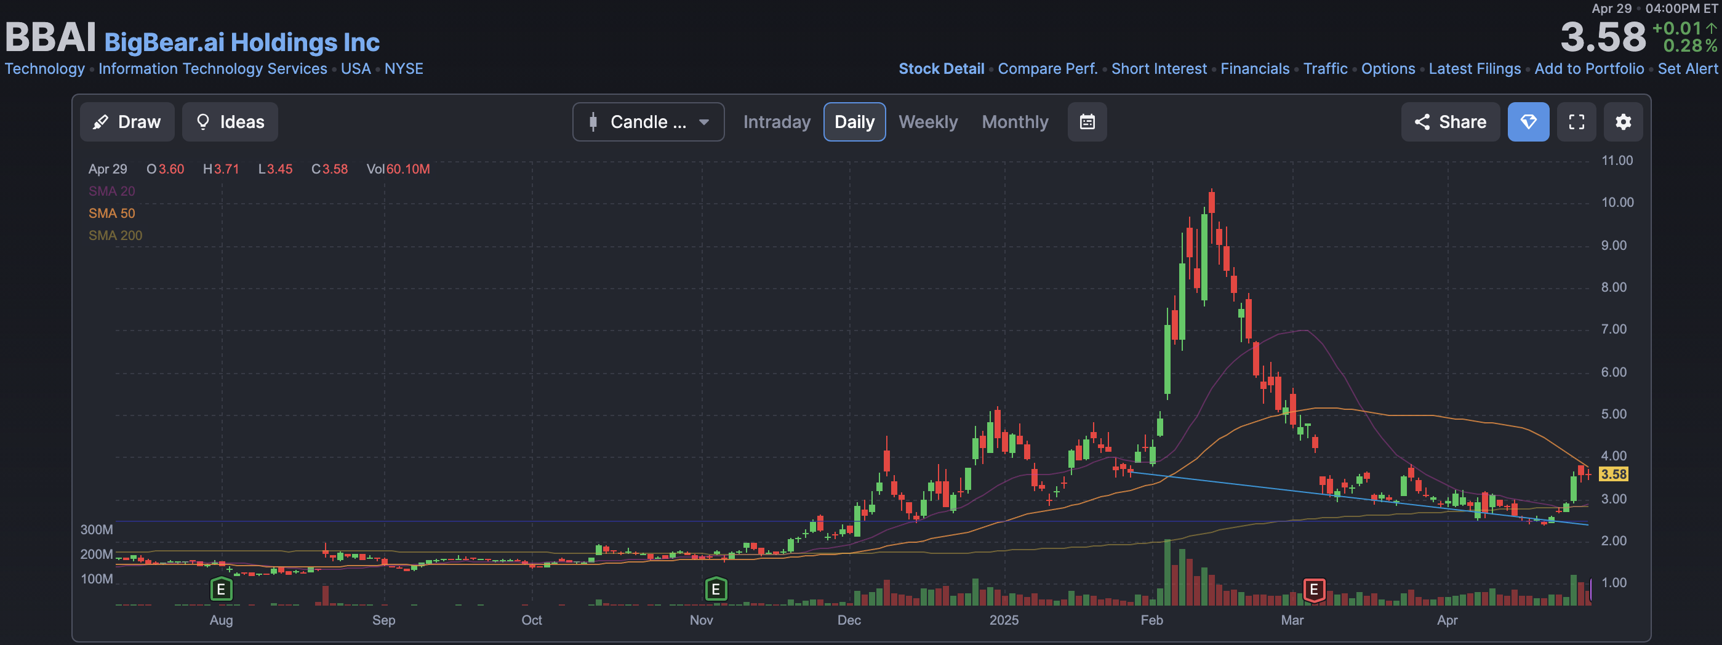
Task: Click the NYSE exchange link
Action: tap(404, 69)
